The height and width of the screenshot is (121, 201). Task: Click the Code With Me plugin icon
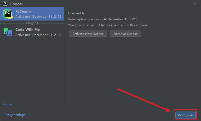pos(8,32)
